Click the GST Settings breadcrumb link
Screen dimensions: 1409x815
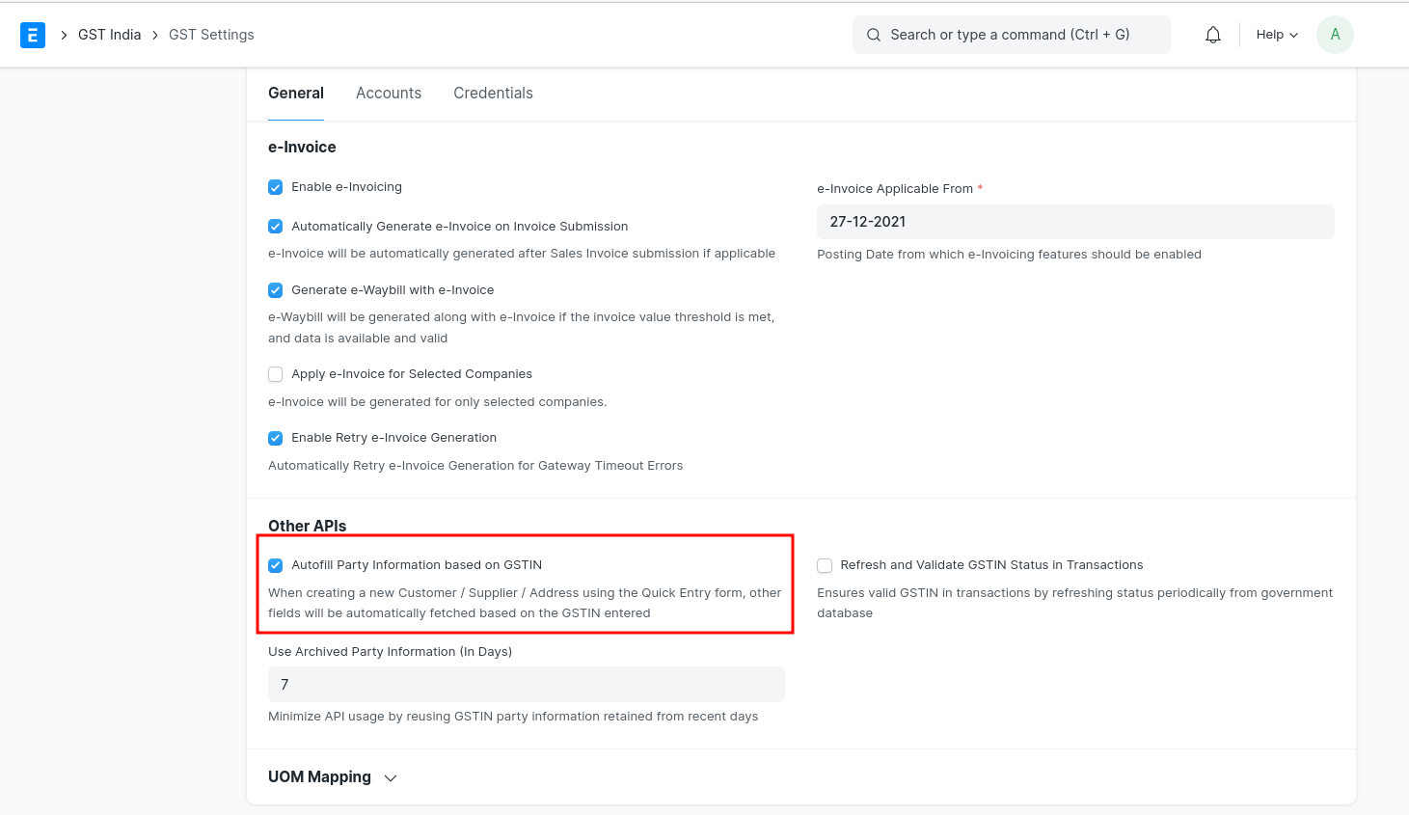pyautogui.click(x=211, y=35)
